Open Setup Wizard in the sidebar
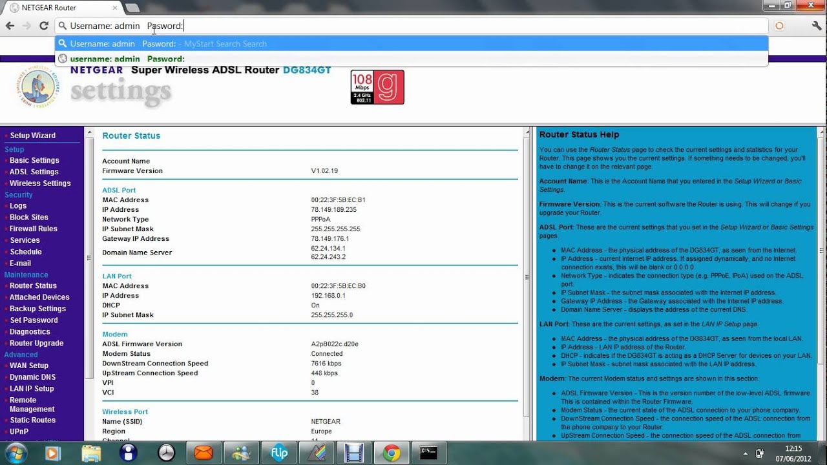The image size is (827, 465). pyautogui.click(x=33, y=136)
